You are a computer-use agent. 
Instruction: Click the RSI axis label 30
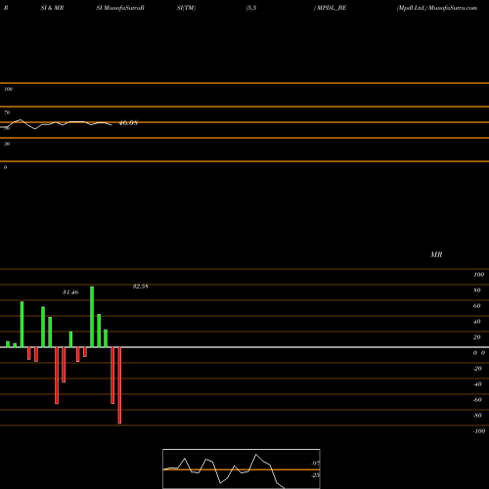(x=7, y=144)
